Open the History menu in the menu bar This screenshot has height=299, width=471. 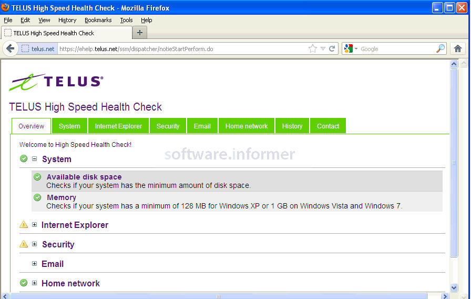(67, 20)
